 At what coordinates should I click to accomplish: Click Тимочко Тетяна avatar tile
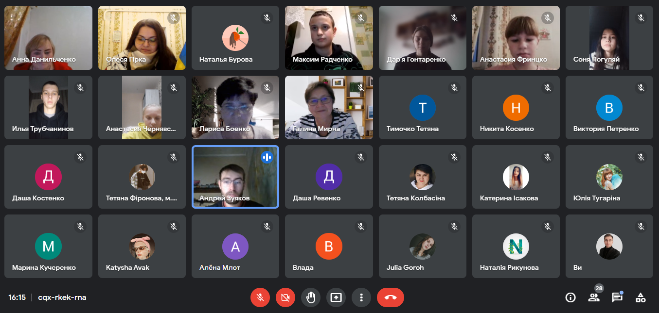coord(423,107)
